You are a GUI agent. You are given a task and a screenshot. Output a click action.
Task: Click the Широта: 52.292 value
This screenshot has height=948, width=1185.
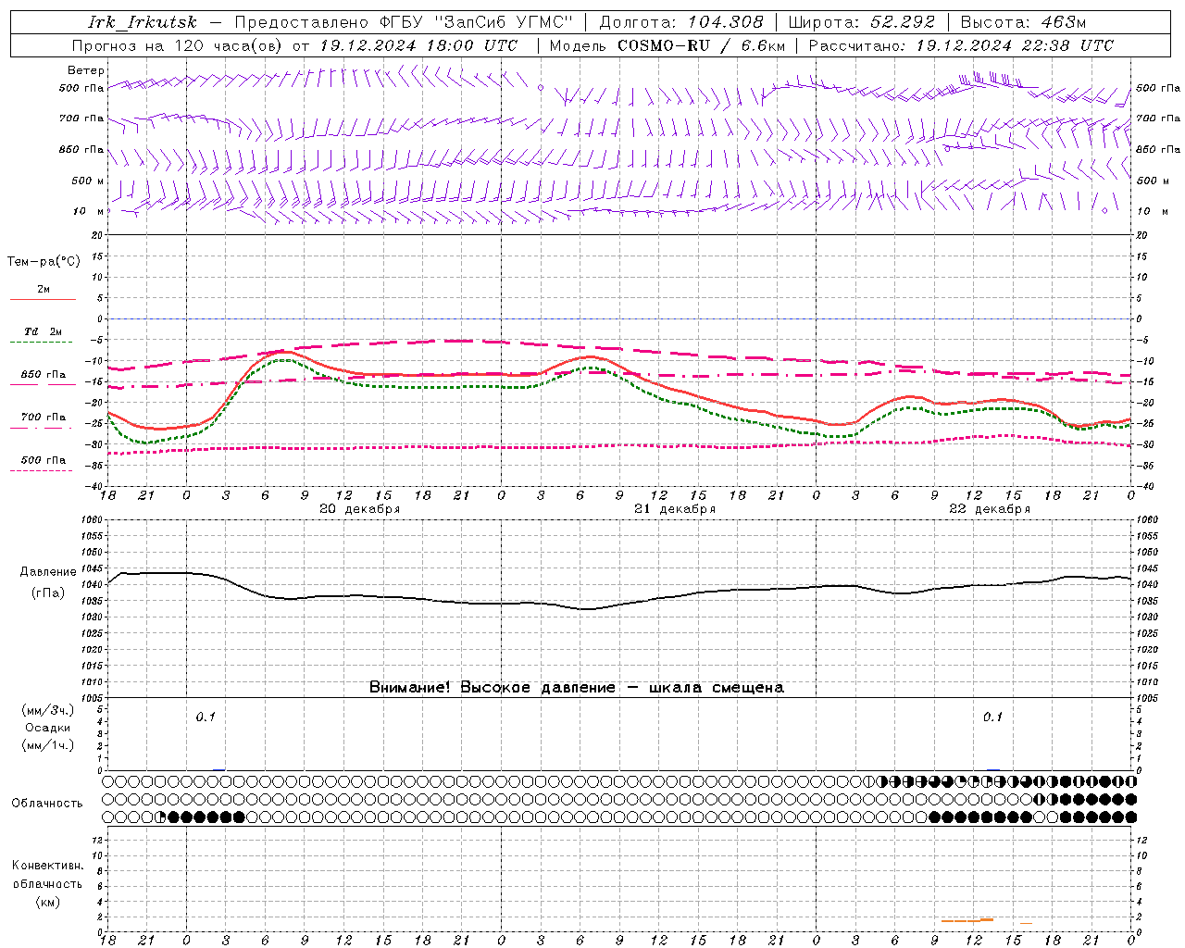[x=862, y=22]
